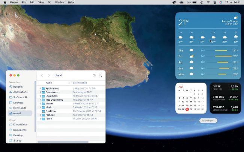Viewport: 244px width, 152px height.
Task: Open the Go menu
Action: tap(50, 2)
